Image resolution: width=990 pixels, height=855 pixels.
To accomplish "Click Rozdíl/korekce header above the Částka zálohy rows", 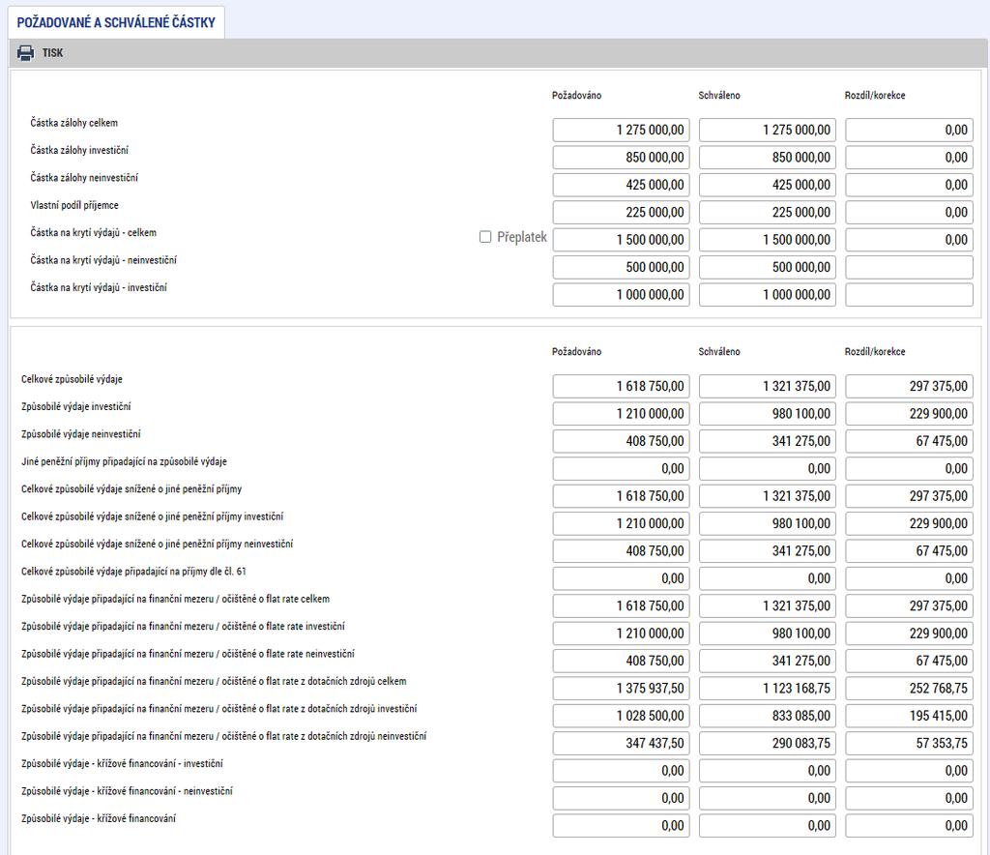I will pyautogui.click(x=875, y=96).
